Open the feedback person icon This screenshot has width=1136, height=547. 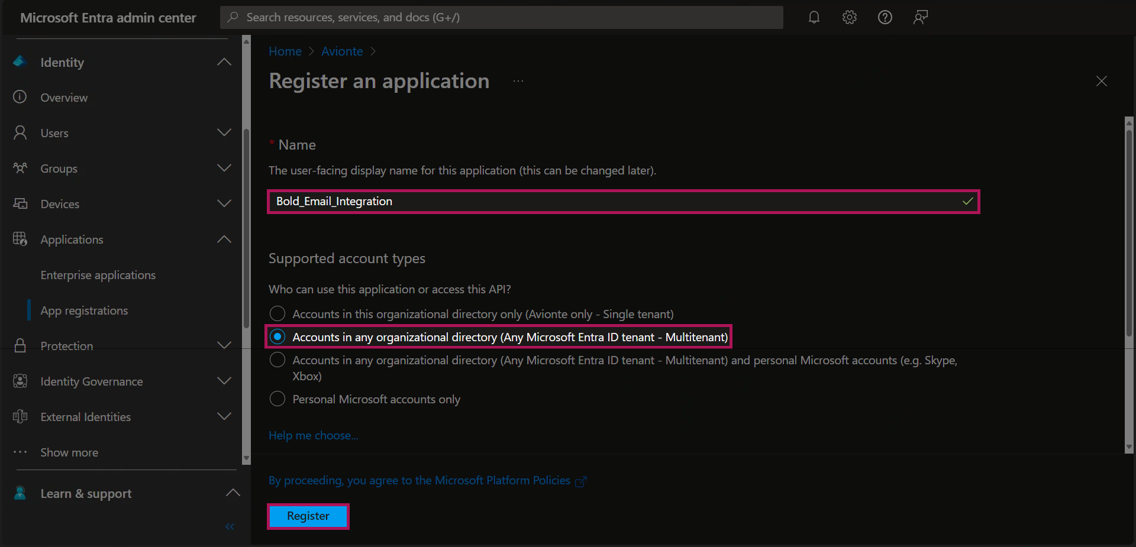921,17
